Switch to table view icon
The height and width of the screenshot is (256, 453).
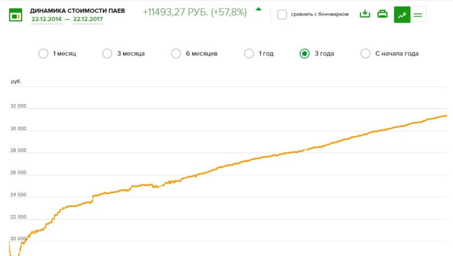coord(418,15)
